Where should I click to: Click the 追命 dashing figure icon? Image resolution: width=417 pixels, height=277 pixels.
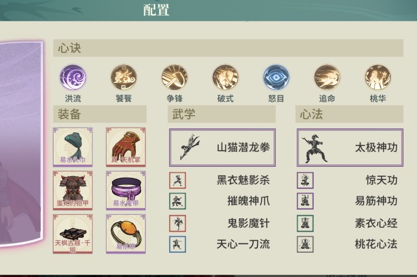tap(327, 77)
